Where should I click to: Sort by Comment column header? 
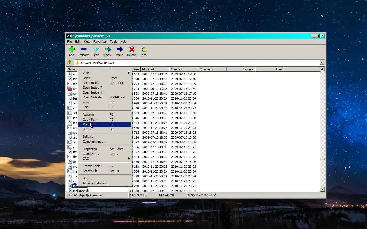212,69
